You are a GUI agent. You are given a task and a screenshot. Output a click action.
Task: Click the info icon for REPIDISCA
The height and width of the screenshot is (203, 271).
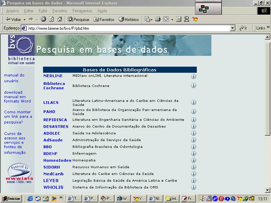pos(193,120)
